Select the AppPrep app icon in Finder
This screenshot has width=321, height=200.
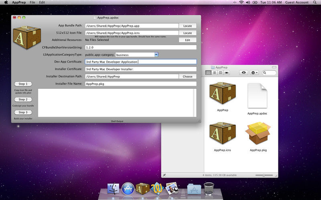pyautogui.click(x=223, y=93)
